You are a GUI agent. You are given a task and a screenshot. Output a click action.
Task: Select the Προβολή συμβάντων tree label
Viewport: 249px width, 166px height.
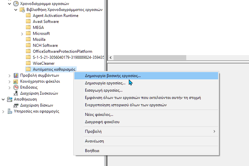click(40, 75)
